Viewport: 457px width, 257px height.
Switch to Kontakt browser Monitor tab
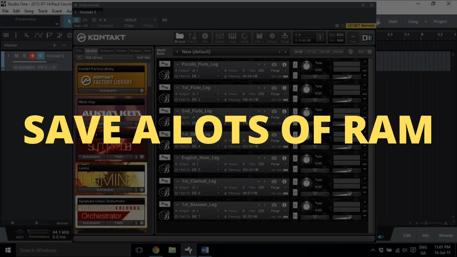click(x=121, y=51)
